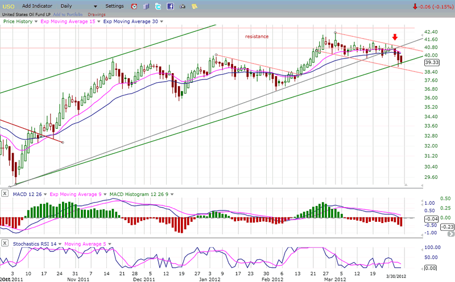Close the Stochastics RSI panel

pyautogui.click(x=4, y=243)
